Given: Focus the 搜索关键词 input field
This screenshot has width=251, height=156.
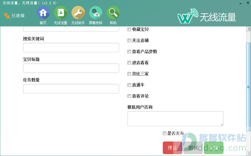Looking at the screenshot, I should pos(71,48).
